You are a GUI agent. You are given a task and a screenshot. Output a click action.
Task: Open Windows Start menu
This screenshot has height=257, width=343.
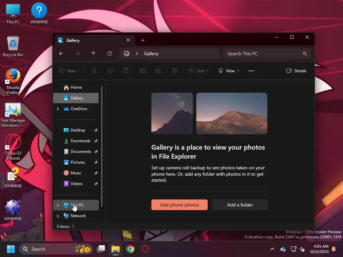point(11,249)
